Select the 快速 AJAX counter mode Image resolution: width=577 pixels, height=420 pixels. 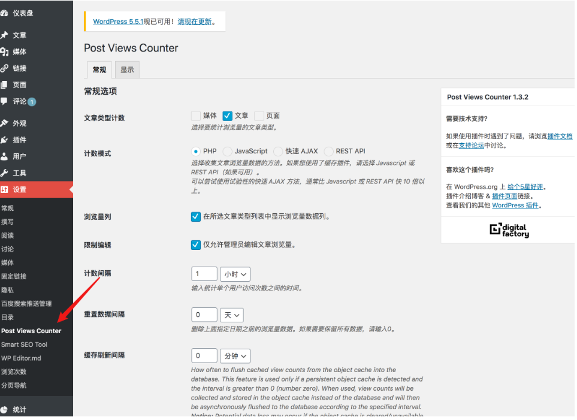point(278,152)
